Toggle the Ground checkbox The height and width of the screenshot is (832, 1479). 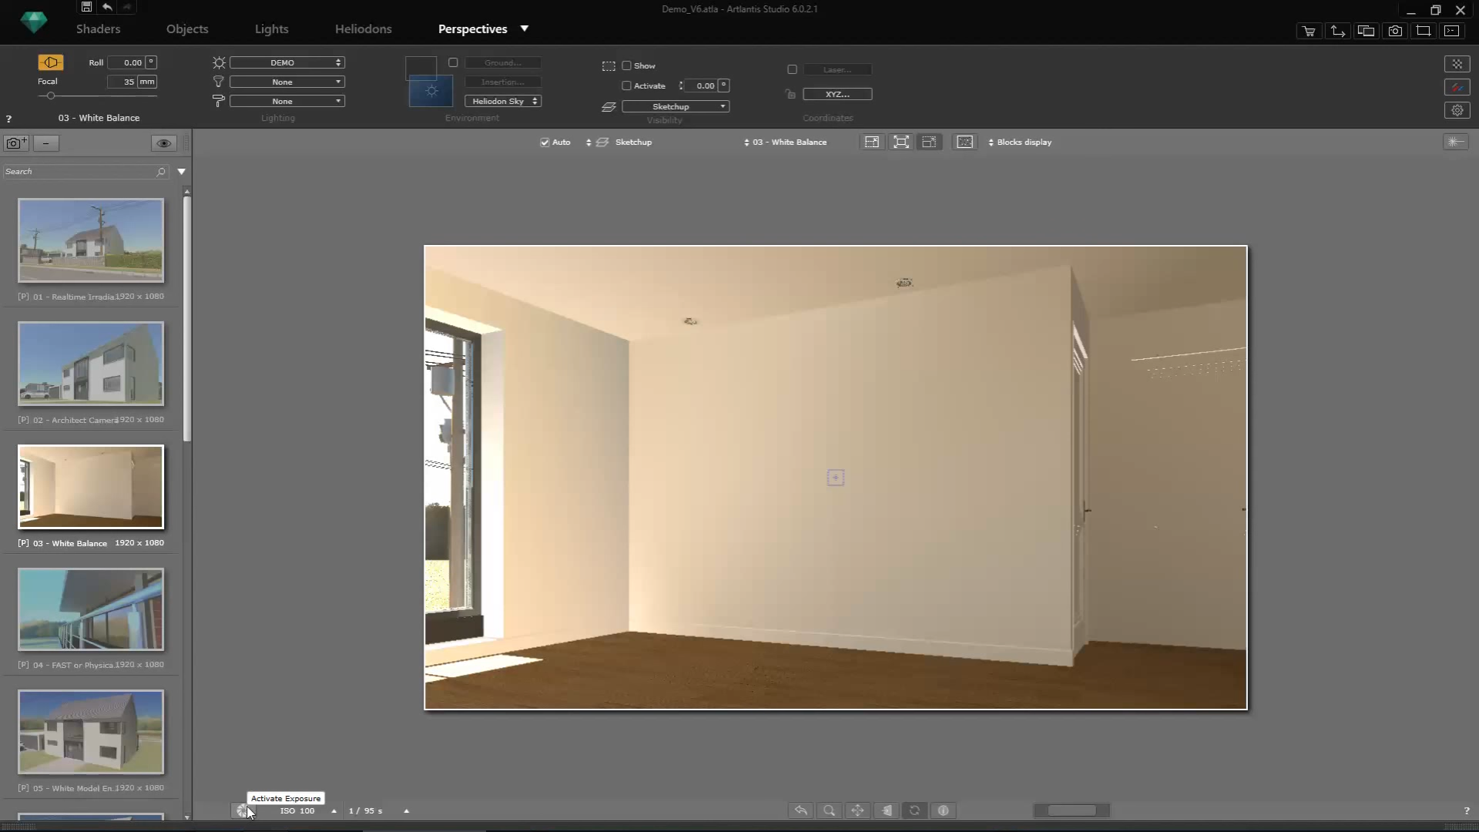pos(453,63)
